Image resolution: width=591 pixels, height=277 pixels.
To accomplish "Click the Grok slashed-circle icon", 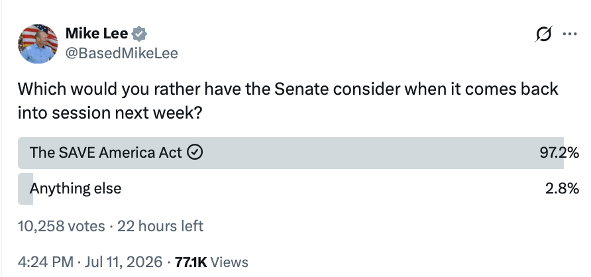I will pos(543,34).
